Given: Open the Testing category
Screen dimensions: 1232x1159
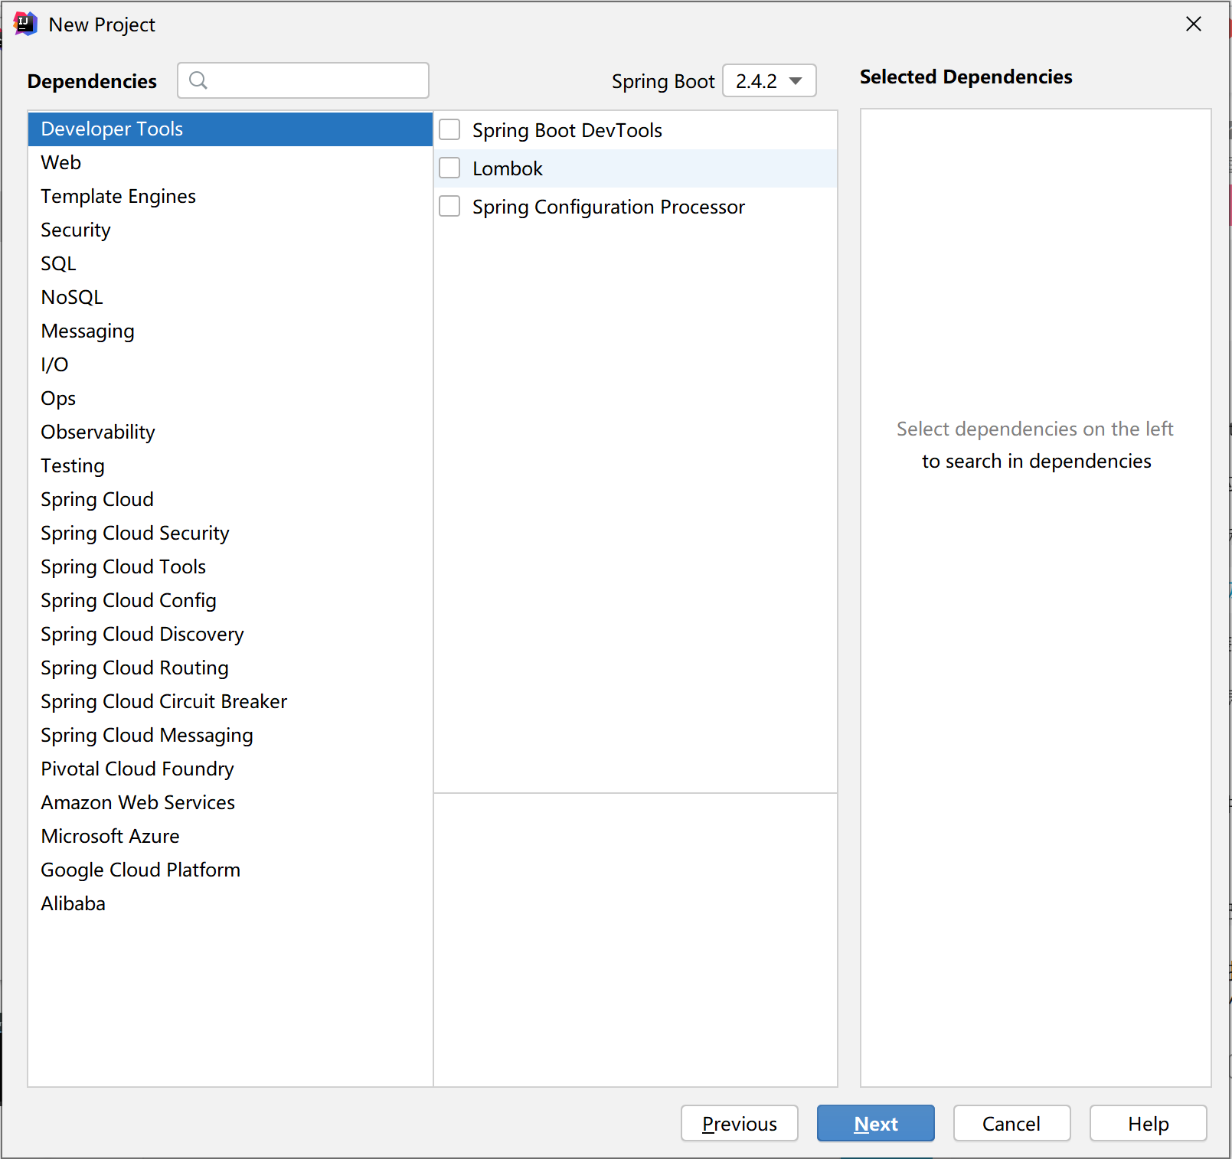Looking at the screenshot, I should [230, 465].
